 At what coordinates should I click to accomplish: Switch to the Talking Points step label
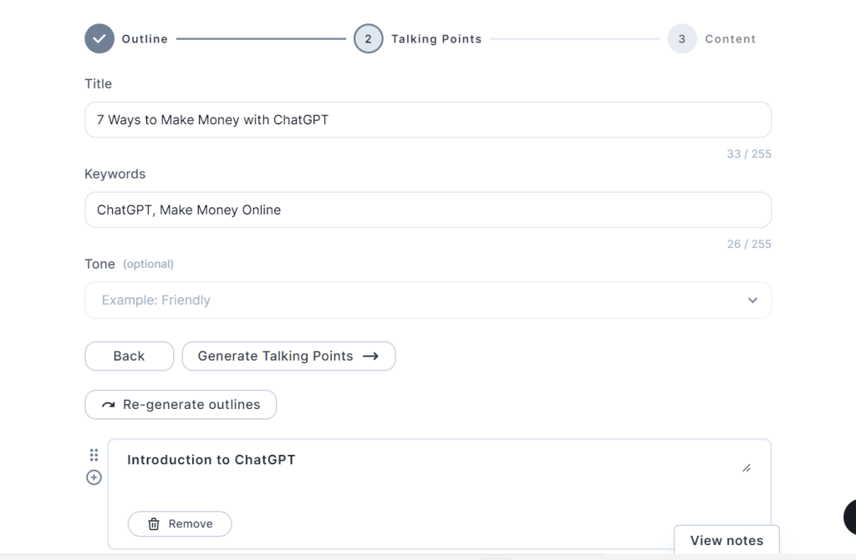tap(436, 39)
